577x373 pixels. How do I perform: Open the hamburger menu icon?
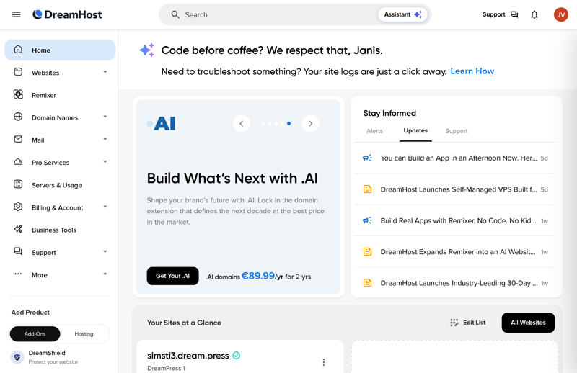click(16, 14)
